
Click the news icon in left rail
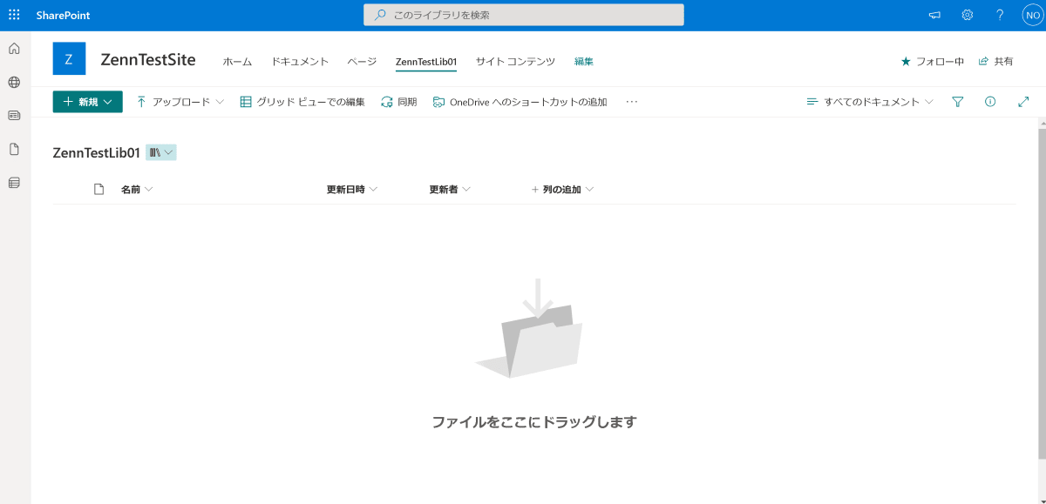coord(14,115)
